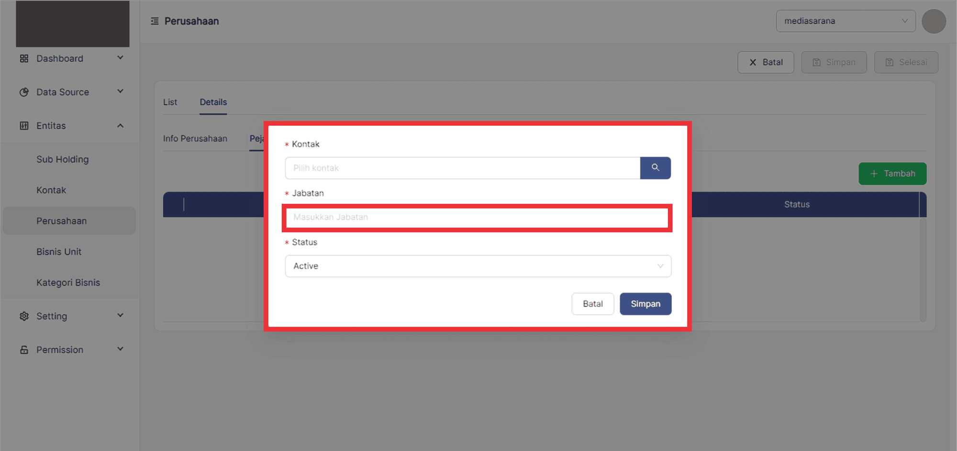Click Batal button in the dialog

click(592, 304)
